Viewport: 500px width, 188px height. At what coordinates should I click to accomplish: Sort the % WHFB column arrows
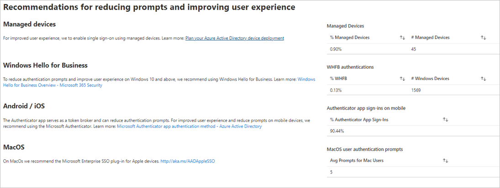[x=402, y=79]
